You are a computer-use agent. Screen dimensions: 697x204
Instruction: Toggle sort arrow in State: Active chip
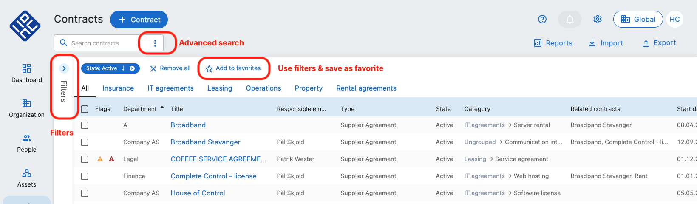point(123,68)
